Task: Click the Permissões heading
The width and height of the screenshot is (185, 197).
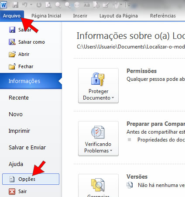Action: tap(141, 71)
